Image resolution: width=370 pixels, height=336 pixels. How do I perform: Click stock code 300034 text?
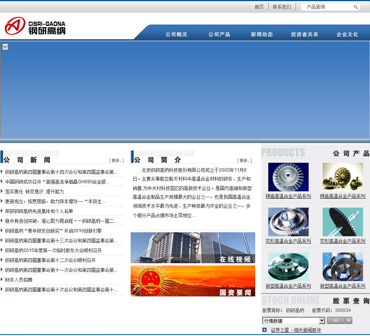click(x=343, y=310)
